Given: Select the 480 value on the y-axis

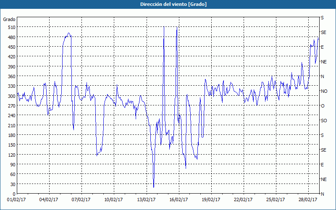Looking at the screenshot, I should pos(11,37).
